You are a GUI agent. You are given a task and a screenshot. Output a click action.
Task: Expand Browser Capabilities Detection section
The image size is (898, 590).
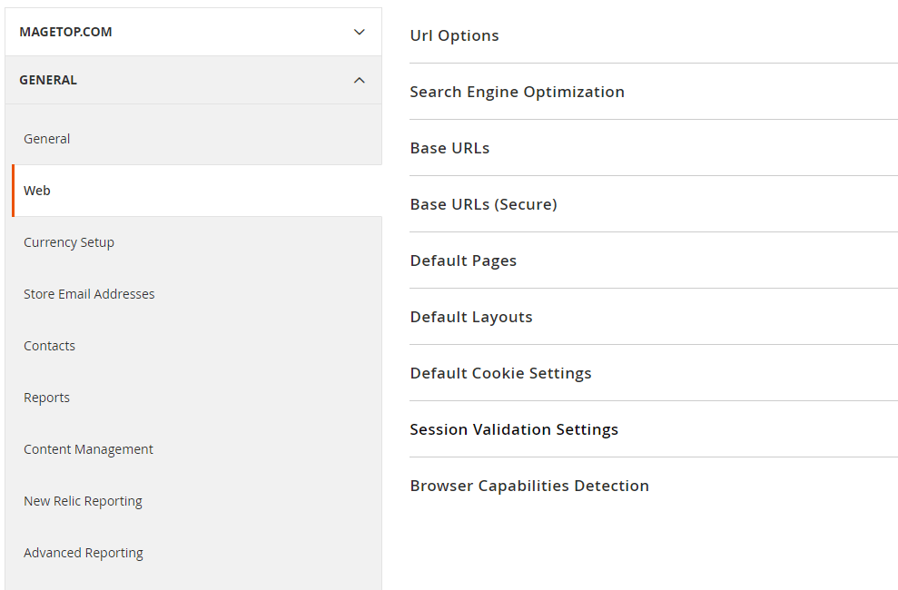(529, 486)
